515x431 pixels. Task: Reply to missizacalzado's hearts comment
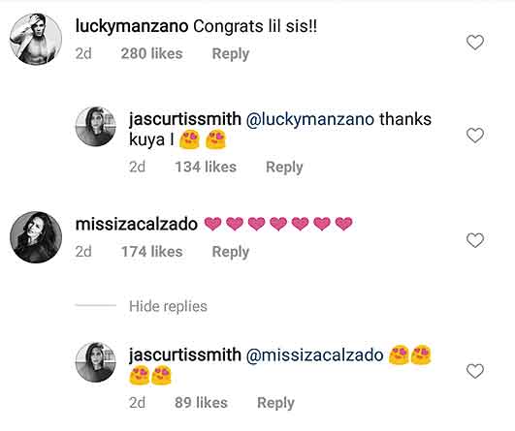pyautogui.click(x=231, y=252)
